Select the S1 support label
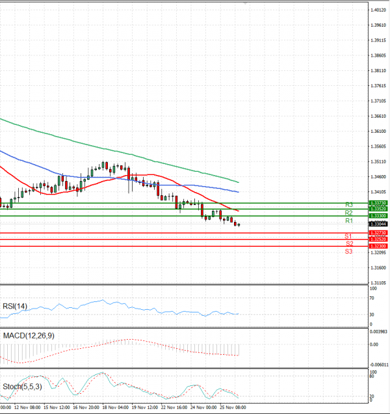Viewport: 390px width, 414px height. (348, 236)
